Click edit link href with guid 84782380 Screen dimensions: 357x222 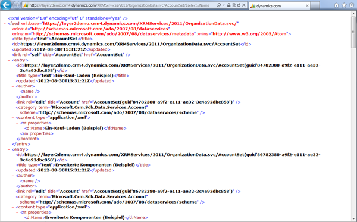pyautogui.click(x=163, y=102)
